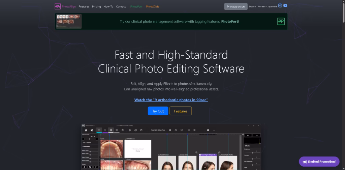The image size is (345, 170).
Task: Go to the PhotoSlide nav link
Action: pyautogui.click(x=153, y=7)
